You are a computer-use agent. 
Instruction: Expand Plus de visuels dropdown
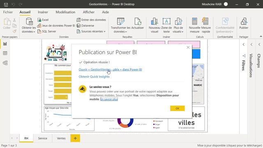(x=178, y=25)
